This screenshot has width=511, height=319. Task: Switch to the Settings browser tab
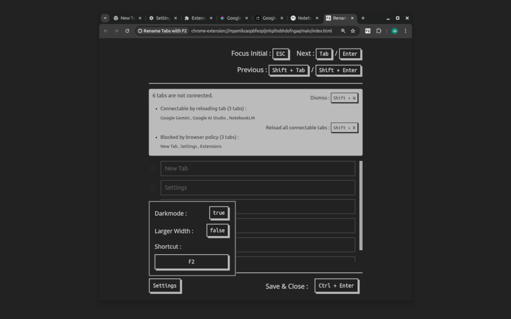[x=163, y=18]
